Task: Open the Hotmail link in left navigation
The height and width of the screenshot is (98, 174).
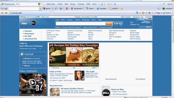Action: pos(28,31)
